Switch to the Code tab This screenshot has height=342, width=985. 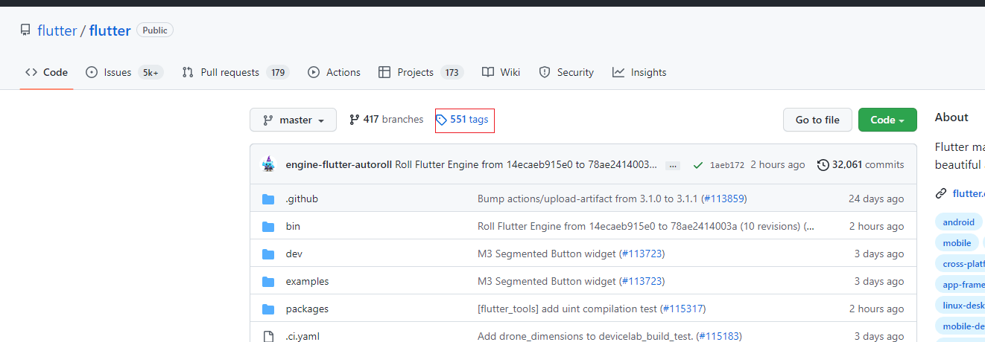(46, 72)
